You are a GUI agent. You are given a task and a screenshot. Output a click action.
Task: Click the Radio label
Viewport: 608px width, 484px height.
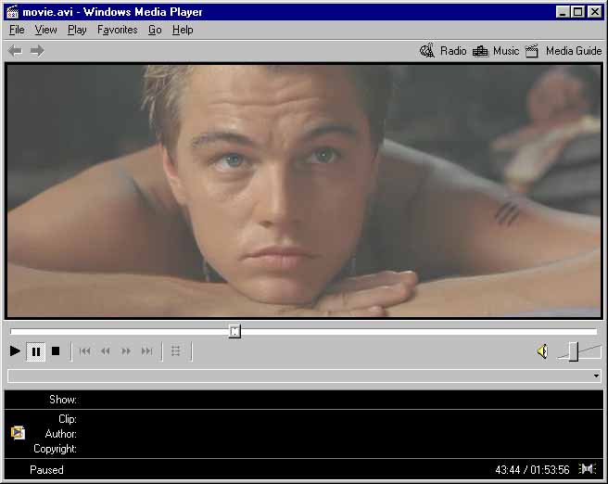[453, 51]
